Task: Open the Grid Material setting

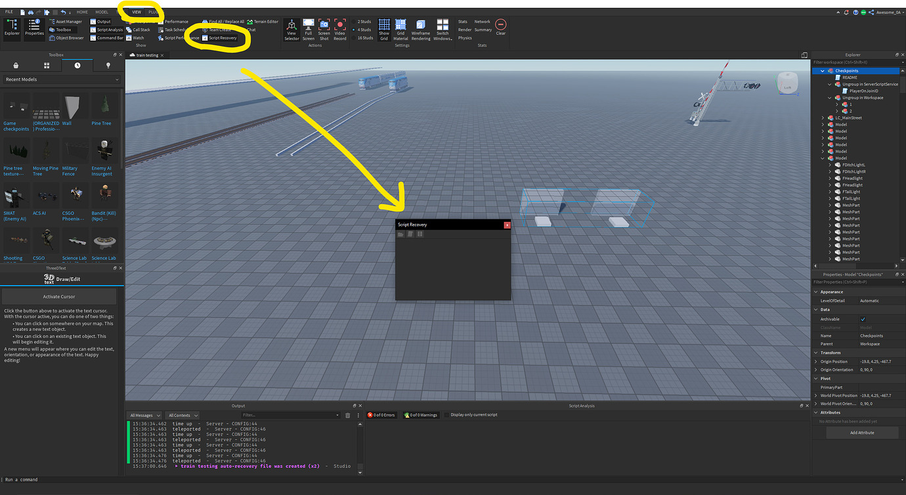Action: pyautogui.click(x=400, y=30)
